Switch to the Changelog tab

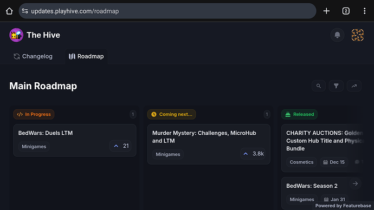click(x=33, y=56)
